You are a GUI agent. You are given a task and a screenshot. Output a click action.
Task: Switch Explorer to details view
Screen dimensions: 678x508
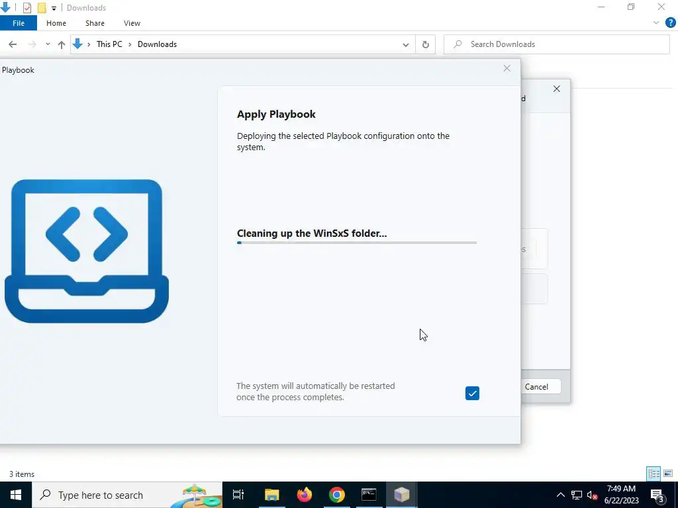click(654, 474)
